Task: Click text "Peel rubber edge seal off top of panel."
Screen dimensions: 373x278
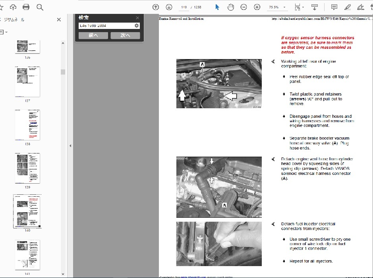Action: tap(319, 79)
